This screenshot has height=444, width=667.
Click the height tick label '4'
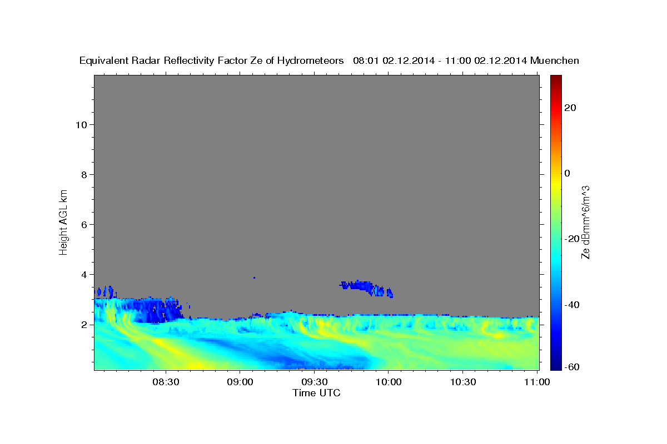tap(84, 274)
